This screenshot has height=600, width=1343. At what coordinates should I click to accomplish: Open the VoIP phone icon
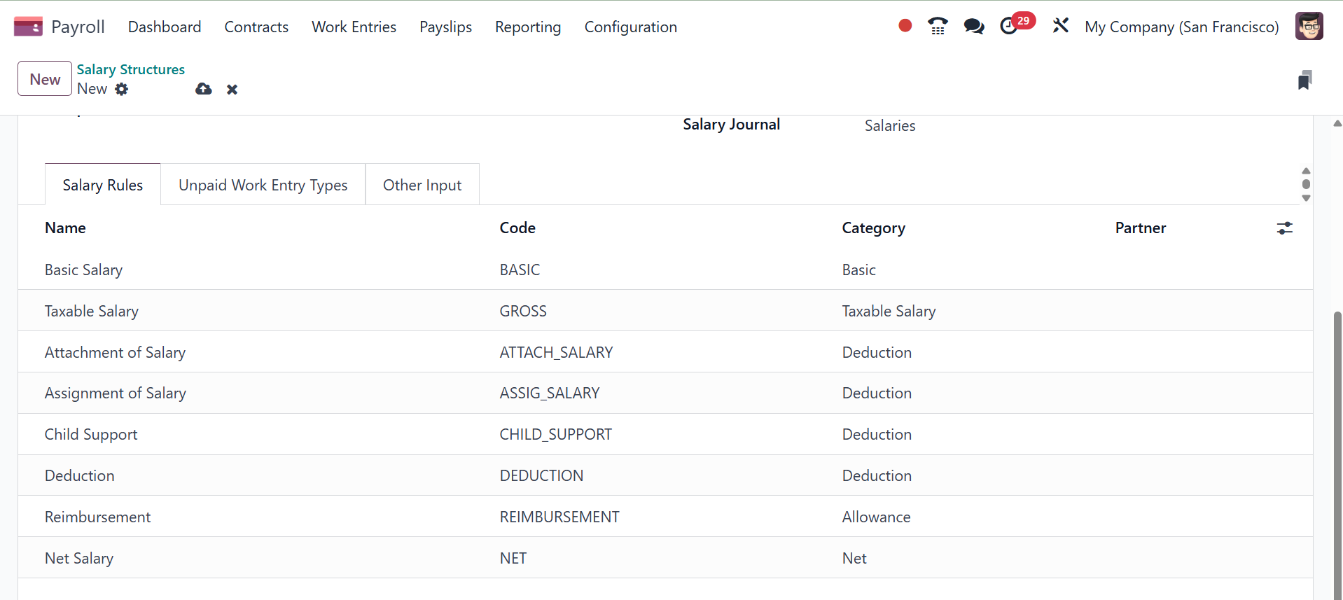coord(938,27)
